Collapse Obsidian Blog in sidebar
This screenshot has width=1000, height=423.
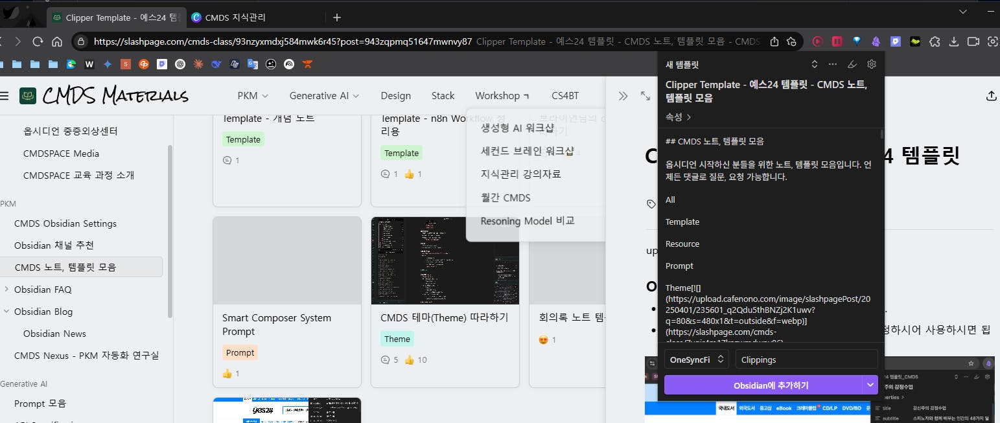(6, 312)
